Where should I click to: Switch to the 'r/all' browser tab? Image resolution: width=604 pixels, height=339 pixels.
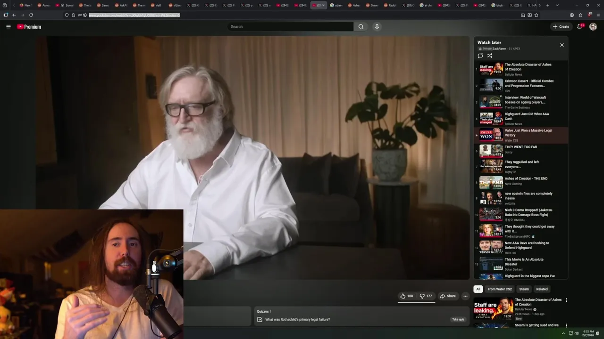tap(157, 5)
